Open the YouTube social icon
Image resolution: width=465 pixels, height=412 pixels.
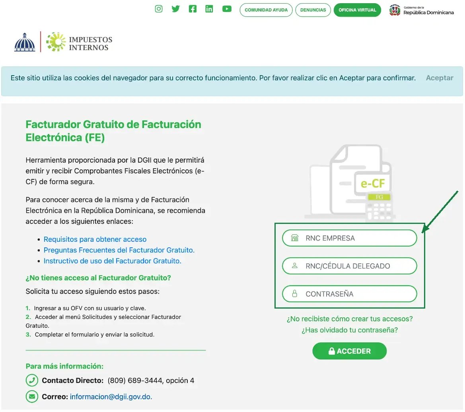tap(227, 9)
